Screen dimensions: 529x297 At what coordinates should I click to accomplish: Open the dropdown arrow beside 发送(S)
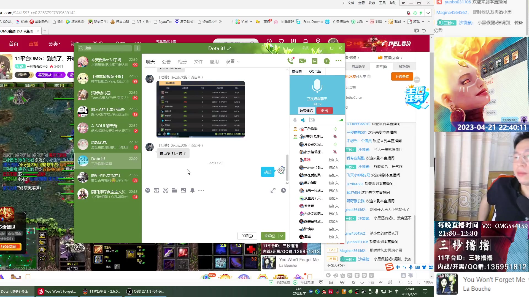click(282, 236)
